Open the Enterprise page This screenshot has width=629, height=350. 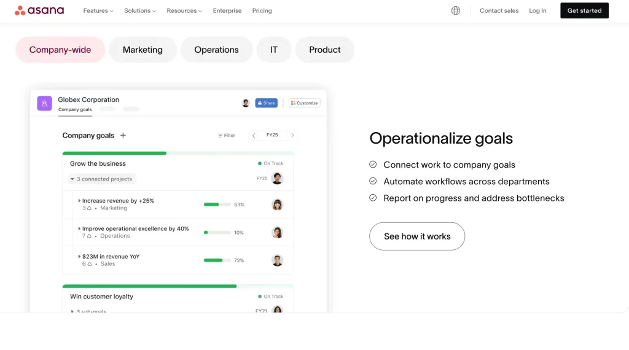[227, 11]
